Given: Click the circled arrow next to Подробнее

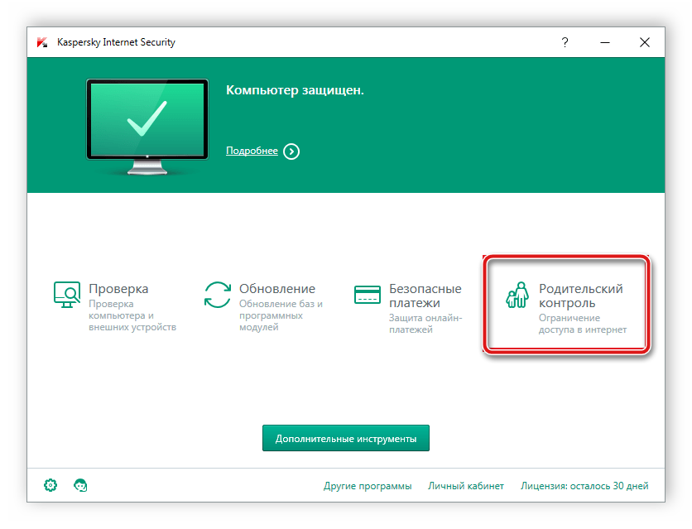Looking at the screenshot, I should pyautogui.click(x=291, y=151).
